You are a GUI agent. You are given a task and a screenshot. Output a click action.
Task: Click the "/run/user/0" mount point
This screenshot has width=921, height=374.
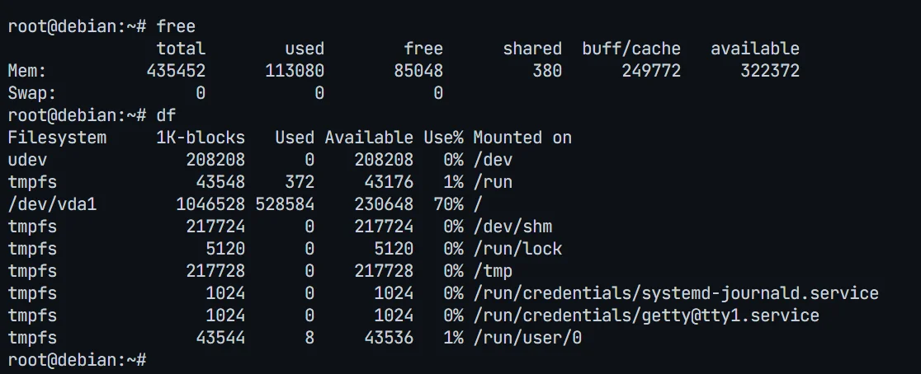tap(527, 339)
